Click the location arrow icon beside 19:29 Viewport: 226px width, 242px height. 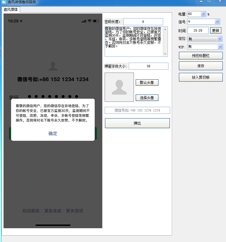21,21
